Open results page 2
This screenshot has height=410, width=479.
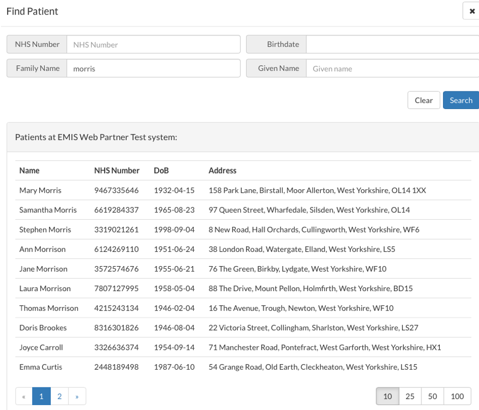pos(60,396)
